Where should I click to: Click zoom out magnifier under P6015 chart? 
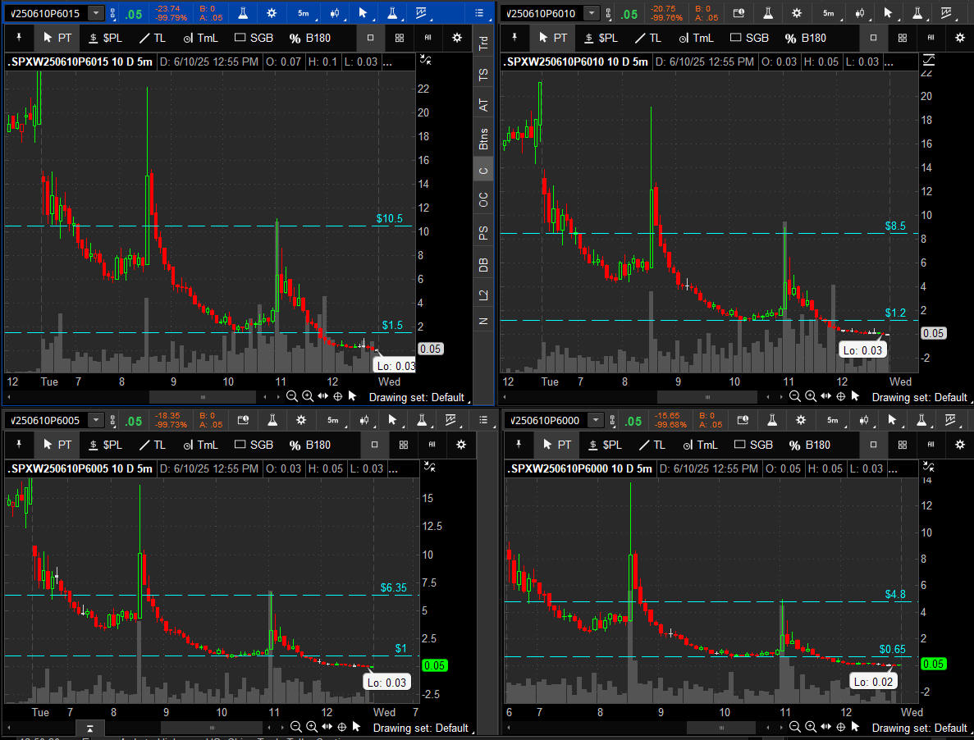(x=291, y=396)
